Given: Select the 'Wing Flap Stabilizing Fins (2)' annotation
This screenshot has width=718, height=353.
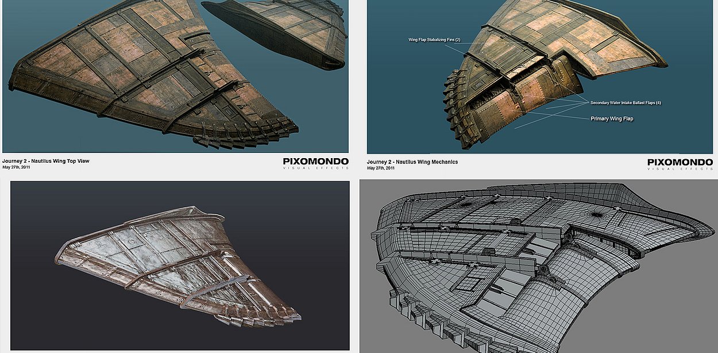Looking at the screenshot, I should 434,40.
